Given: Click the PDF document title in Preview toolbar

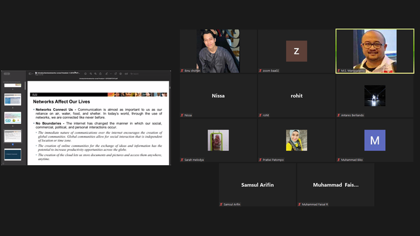Looking at the screenshot, I should [57, 73].
